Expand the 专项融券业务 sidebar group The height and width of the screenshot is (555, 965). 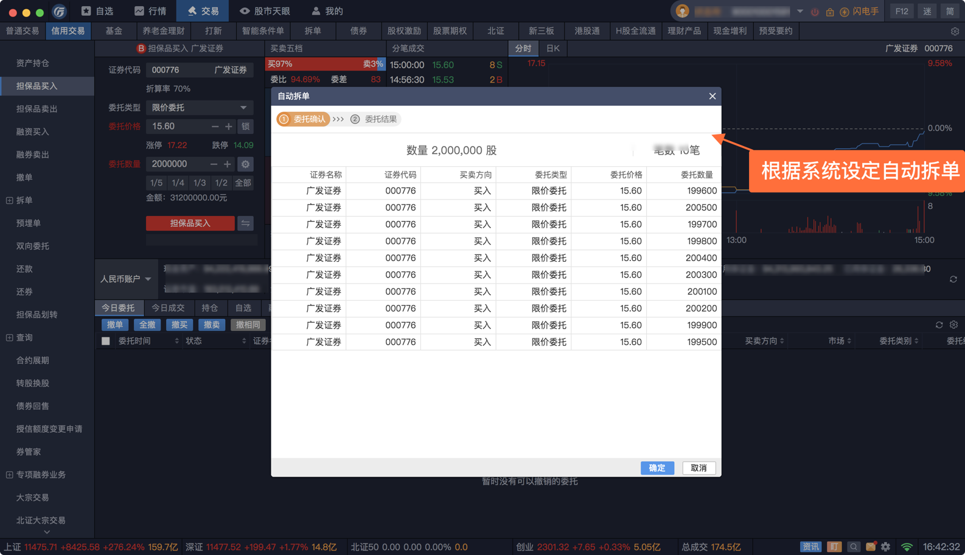tap(9, 475)
